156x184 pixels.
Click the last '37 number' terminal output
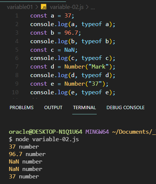[24, 177]
